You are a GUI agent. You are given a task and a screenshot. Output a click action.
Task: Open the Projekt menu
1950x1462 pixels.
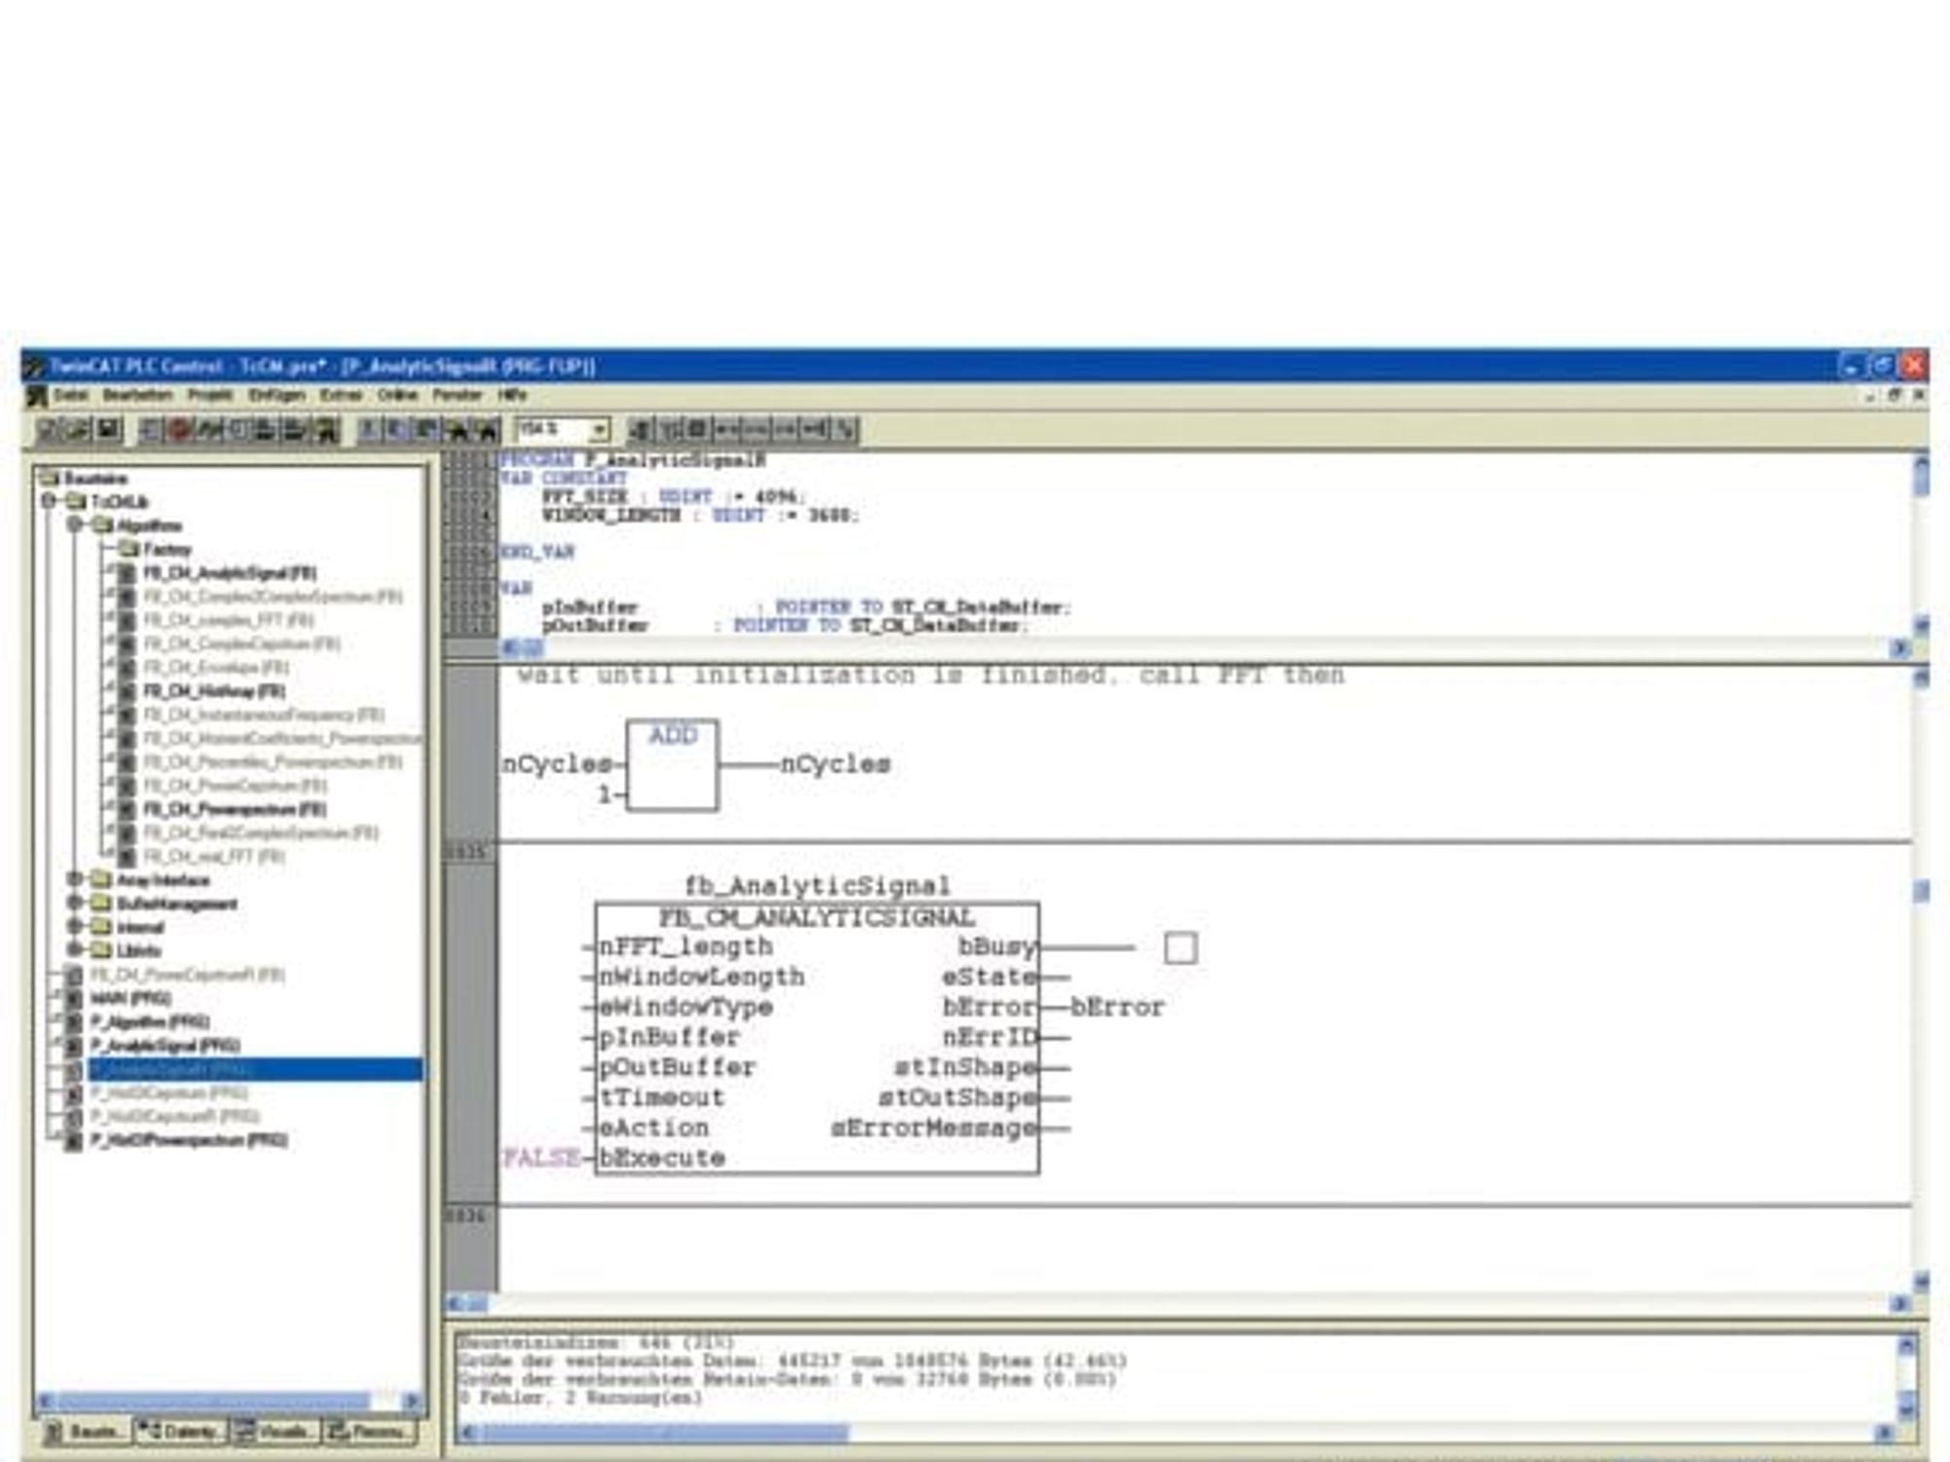(x=210, y=395)
